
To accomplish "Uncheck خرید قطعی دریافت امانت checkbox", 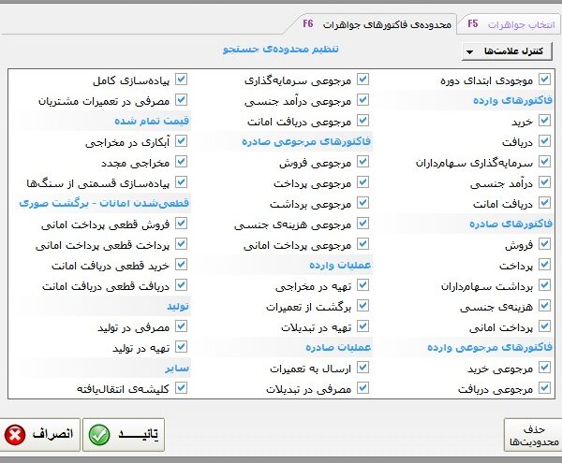I will point(181,265).
